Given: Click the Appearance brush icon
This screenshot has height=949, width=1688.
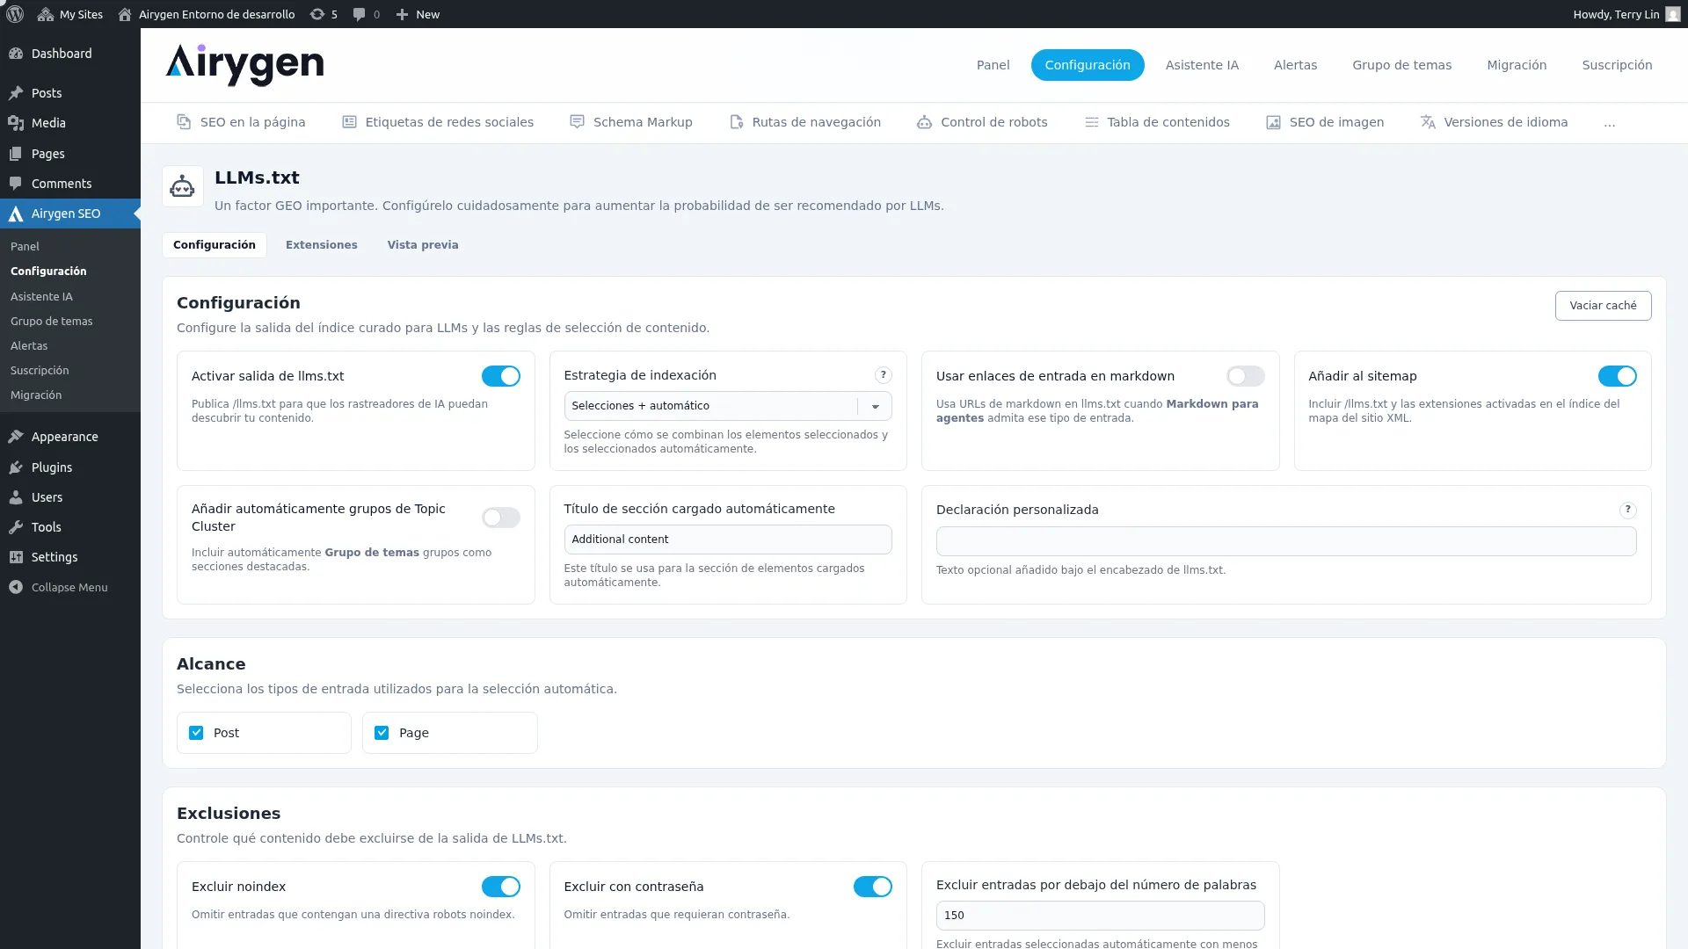Looking at the screenshot, I should tap(16, 437).
